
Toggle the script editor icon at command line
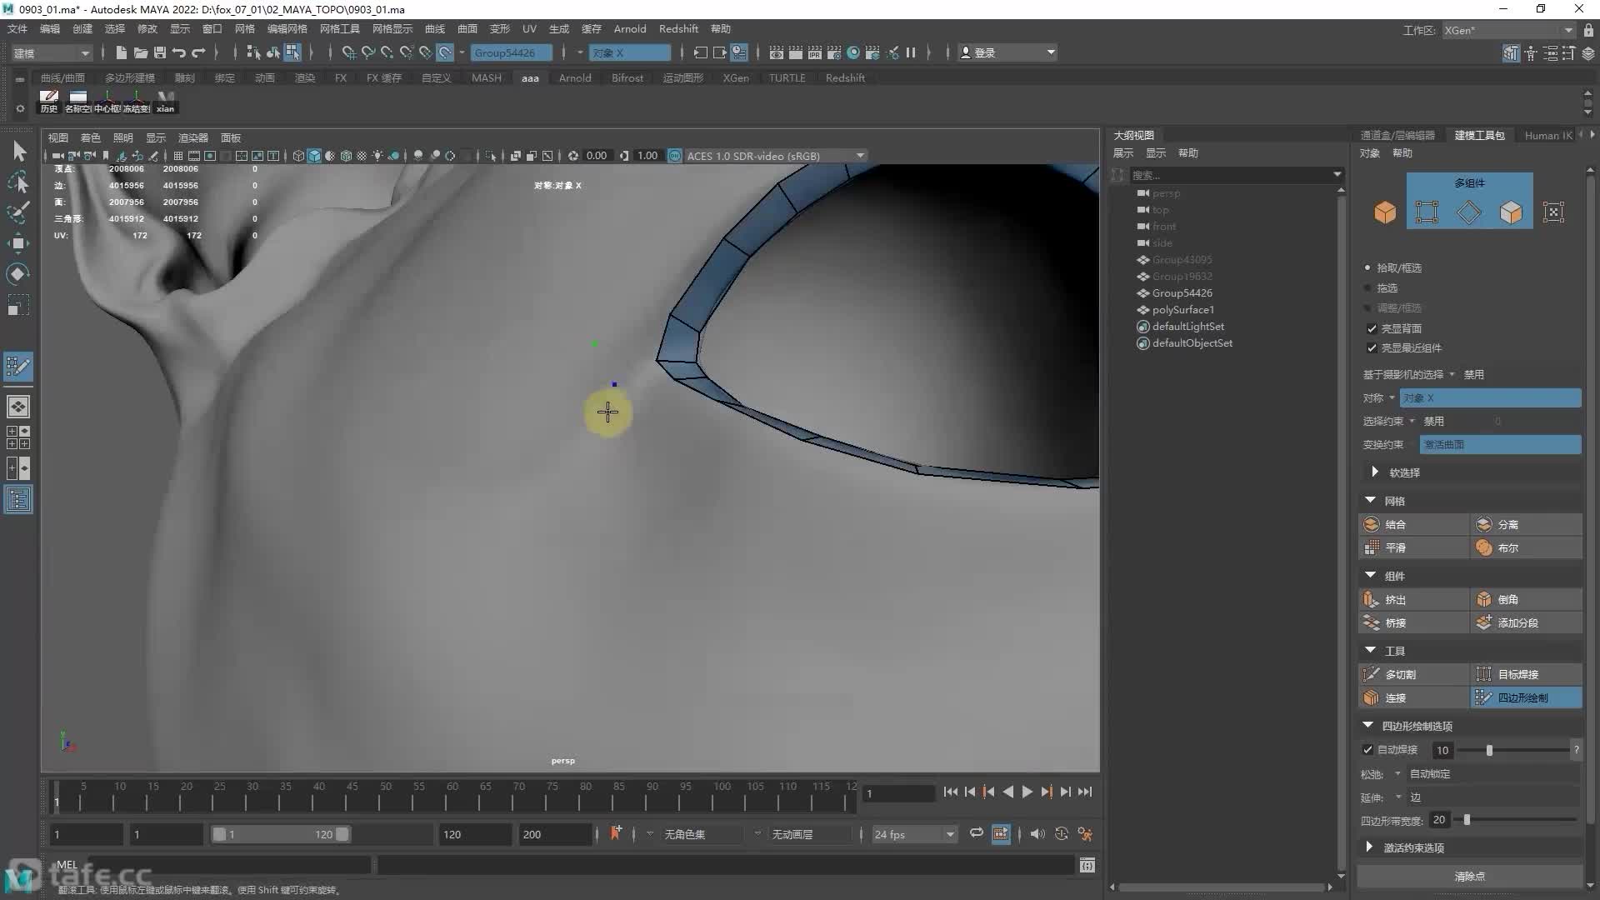(x=1087, y=866)
